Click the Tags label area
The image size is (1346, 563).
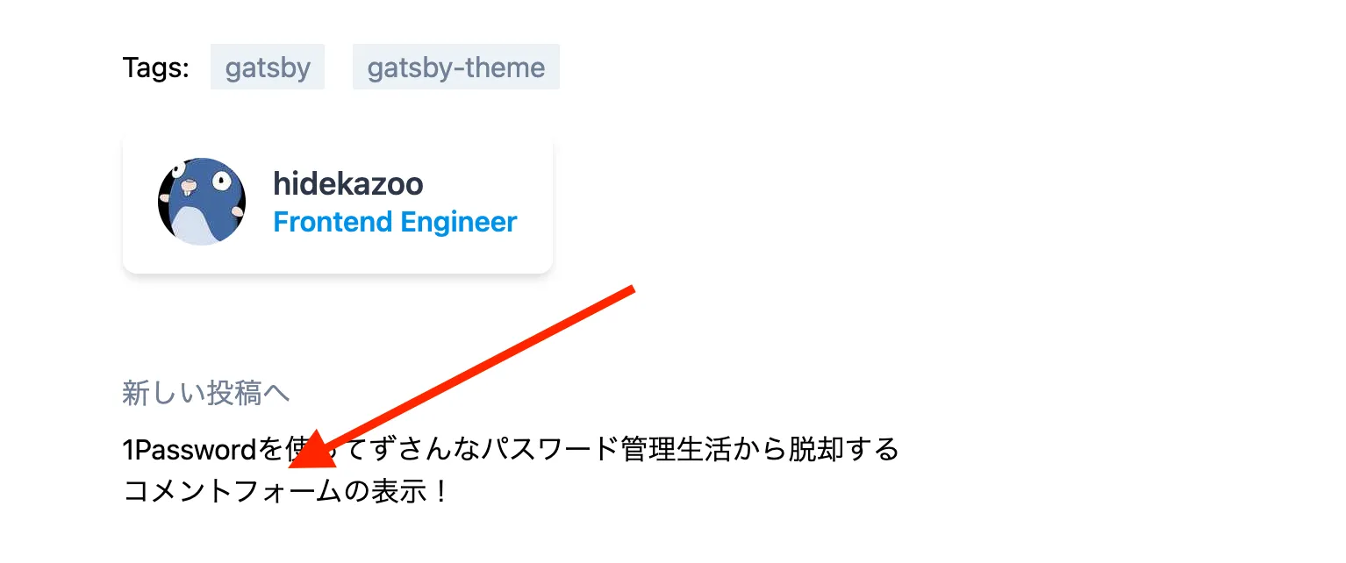tap(155, 66)
